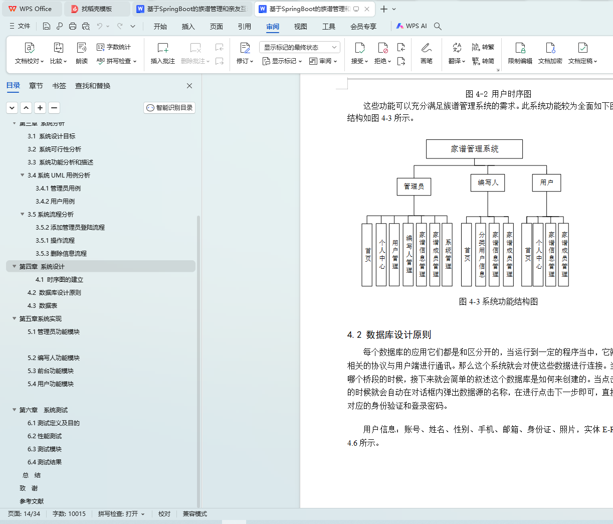Click the add heading plus icon in outline panel
This screenshot has height=524, width=613.
tap(41, 107)
